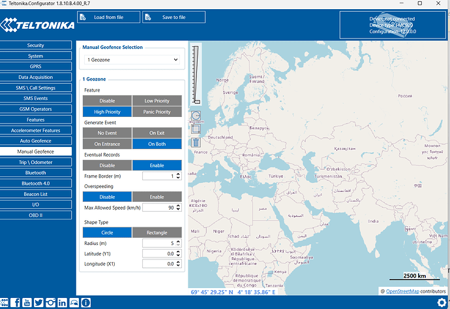This screenshot has width=450, height=309.
Task: Open the Bluetooth section
Action: 36,172
